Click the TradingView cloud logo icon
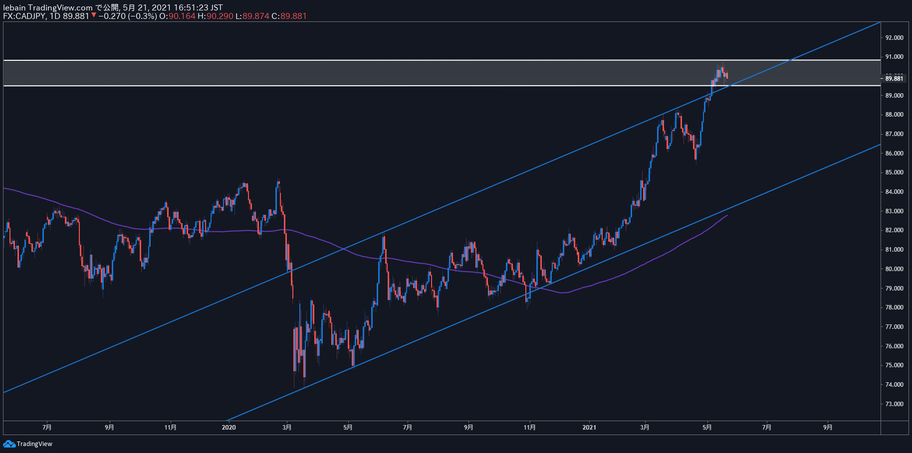Image resolution: width=912 pixels, height=453 pixels. click(x=9, y=444)
